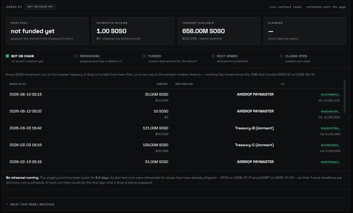Click the treasury movements table scrollbar
The image size is (353, 213).
click(345, 96)
